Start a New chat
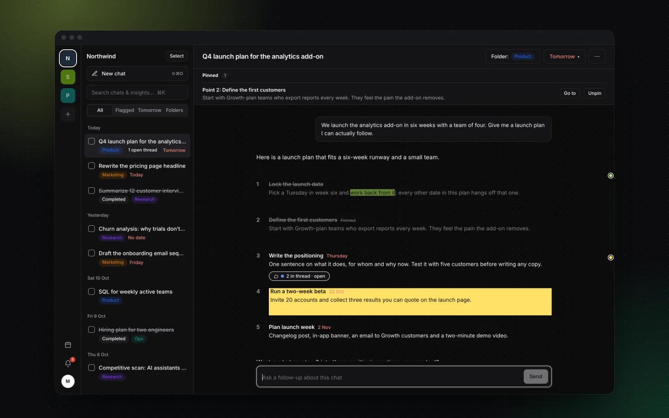 click(137, 74)
